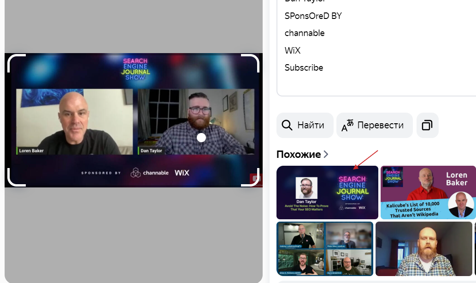Image resolution: width=476 pixels, height=283 pixels.
Task: Click the Найти search button
Action: click(x=305, y=125)
